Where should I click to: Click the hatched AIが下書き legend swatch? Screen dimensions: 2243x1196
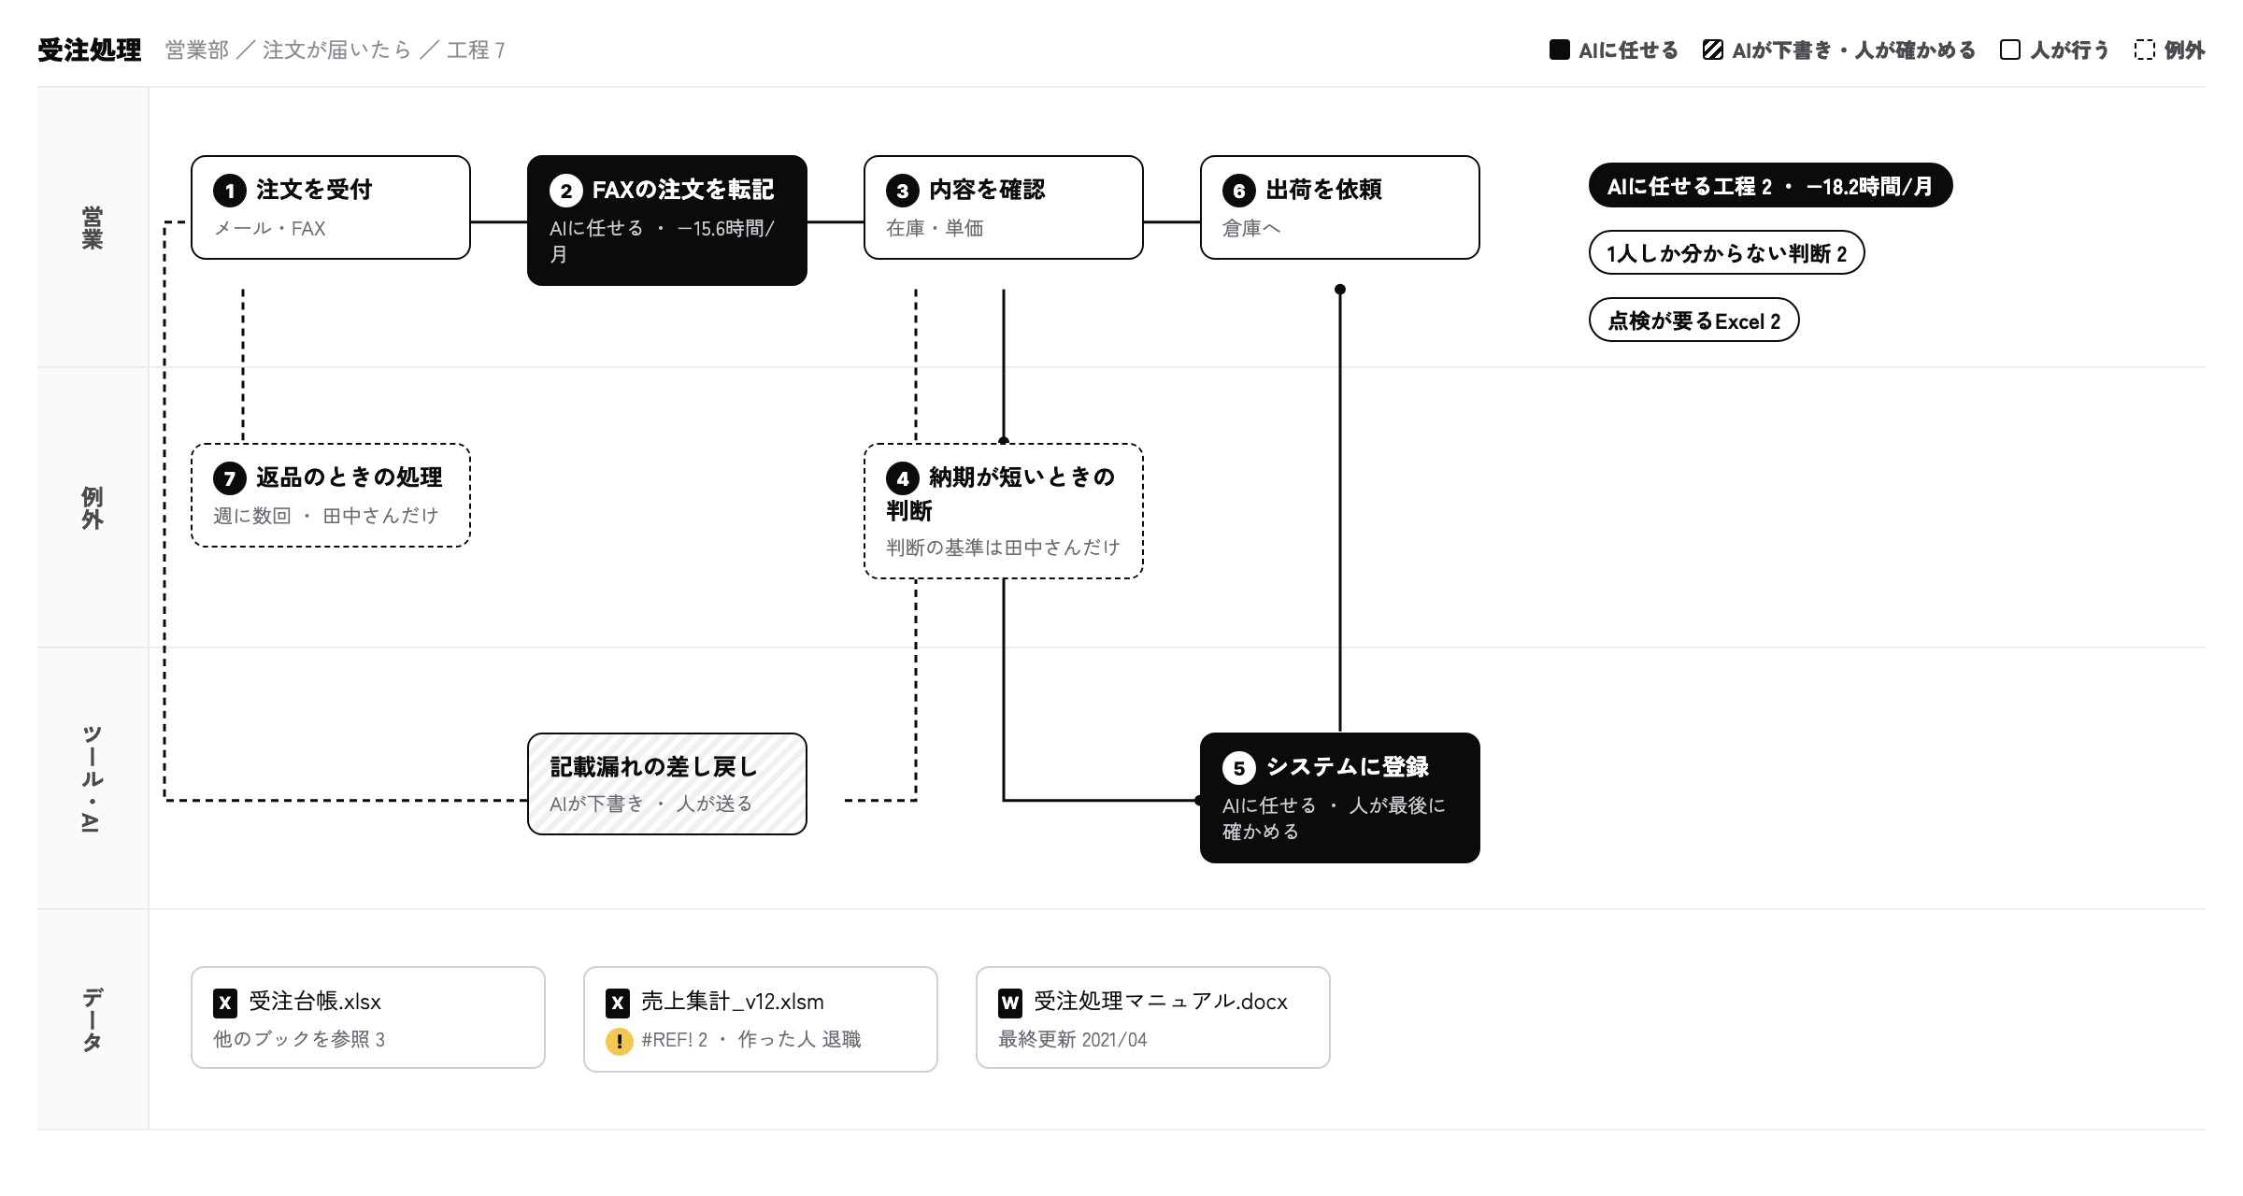1712,50
